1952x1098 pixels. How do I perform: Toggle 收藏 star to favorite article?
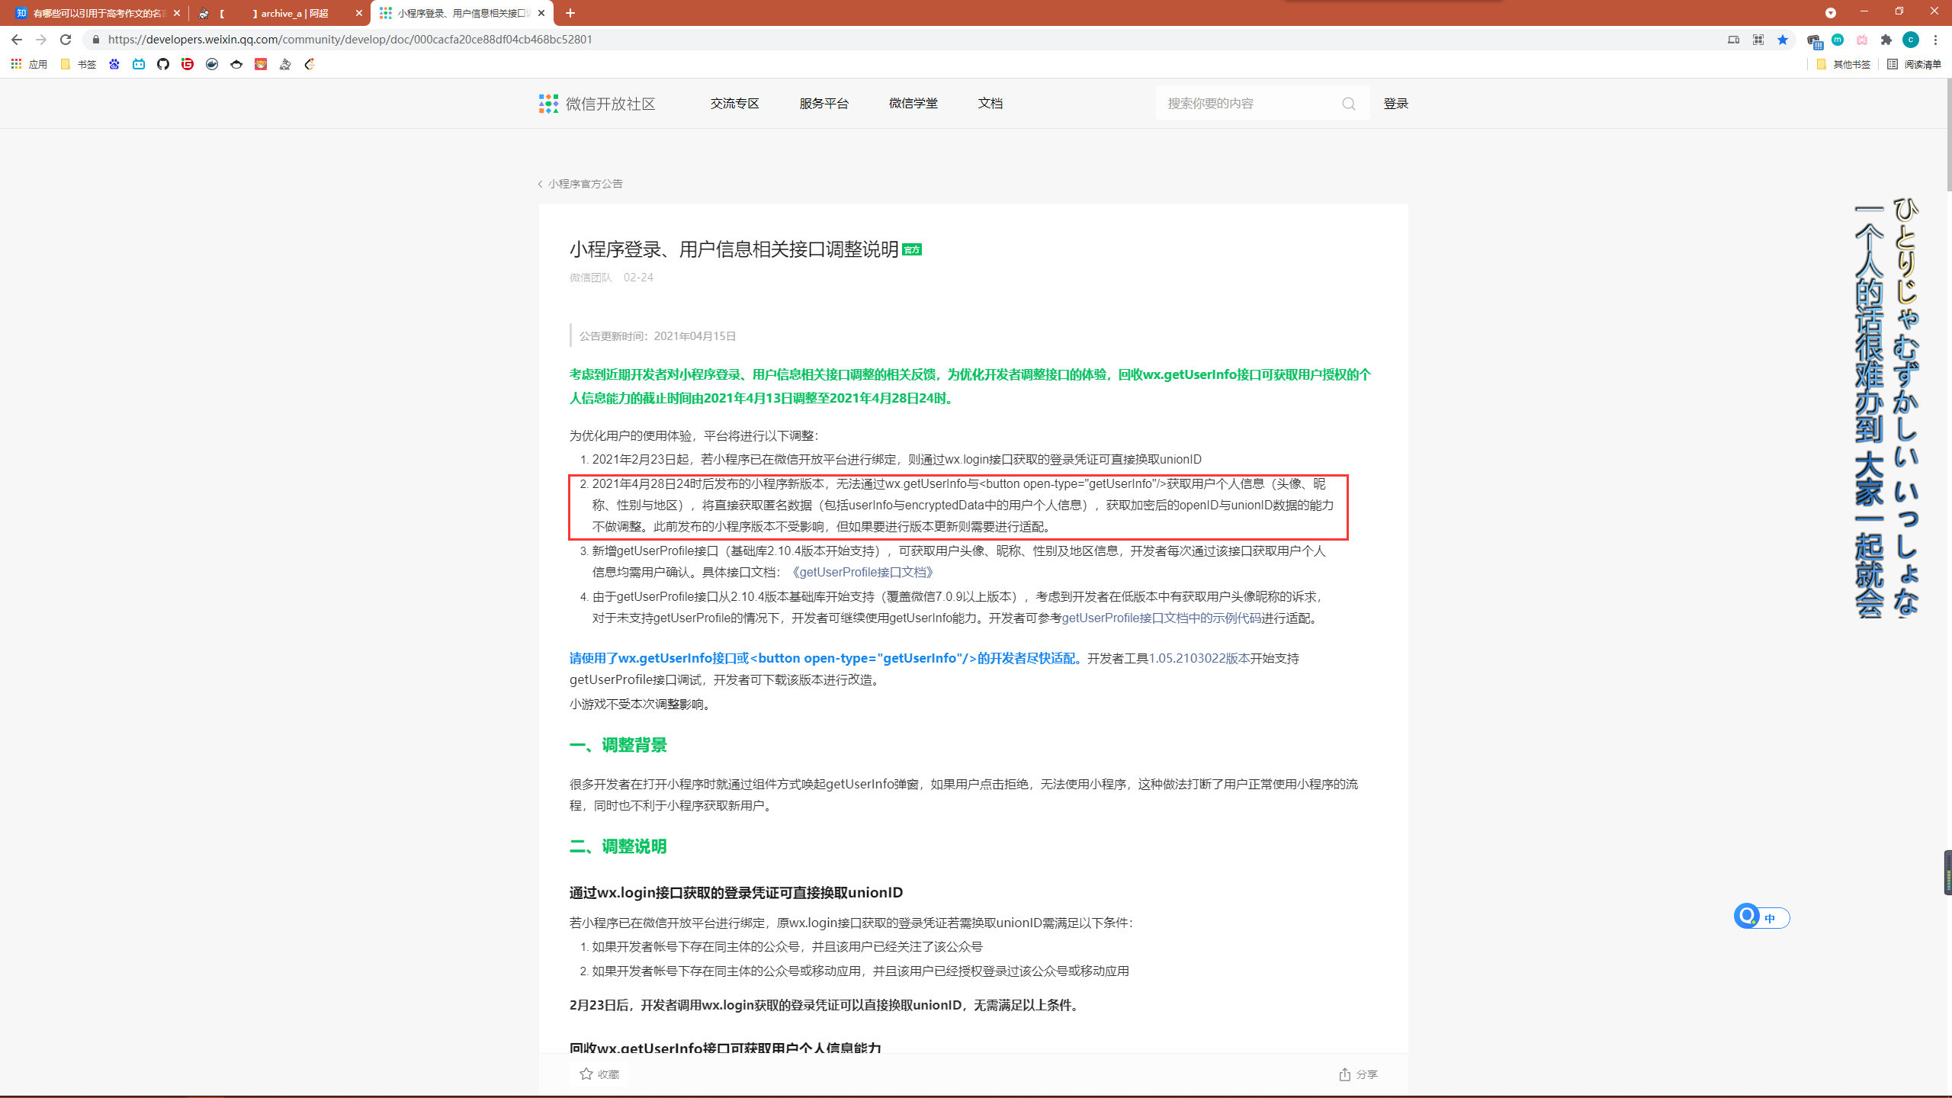click(586, 1074)
